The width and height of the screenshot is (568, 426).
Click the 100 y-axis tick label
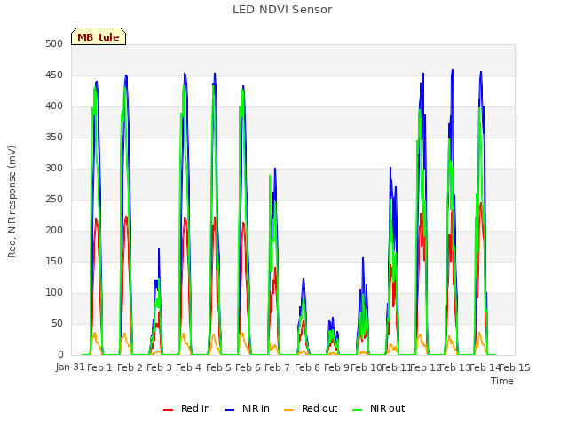[x=54, y=293]
